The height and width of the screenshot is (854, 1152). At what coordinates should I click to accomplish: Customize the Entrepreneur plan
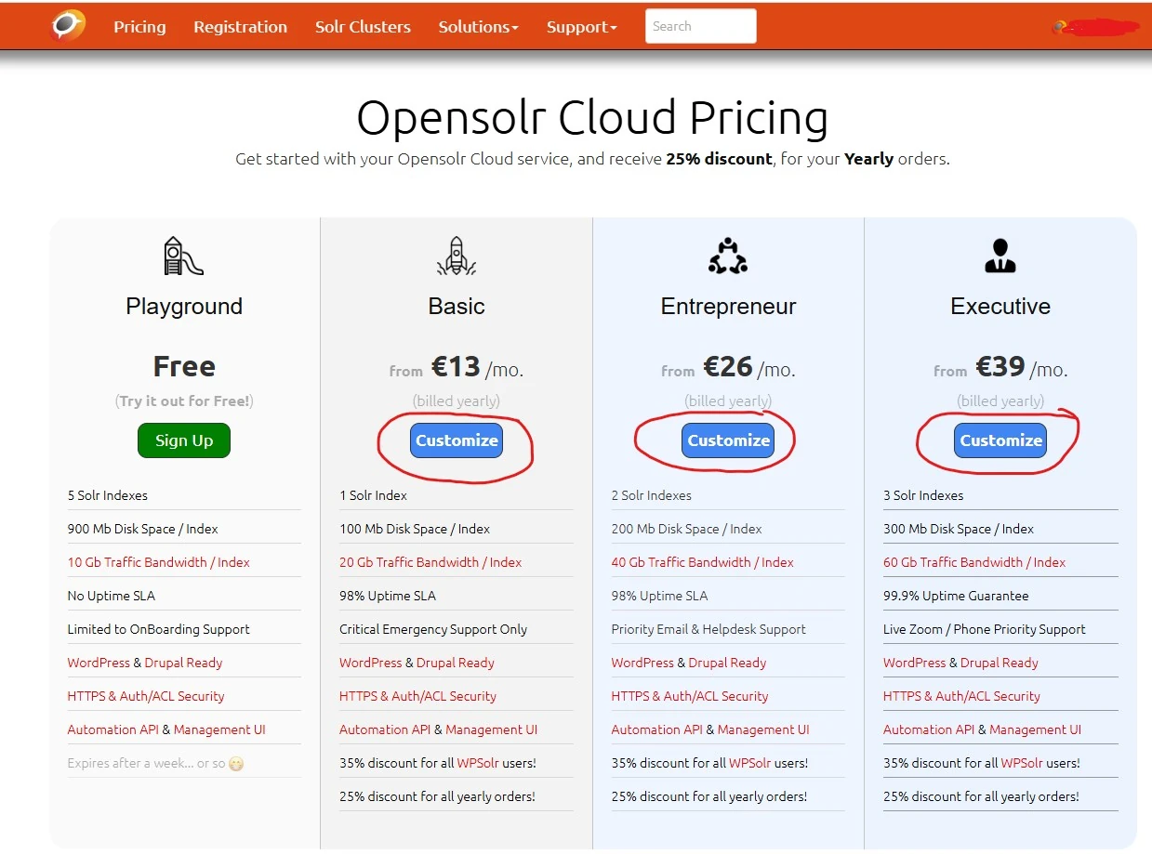pos(729,440)
